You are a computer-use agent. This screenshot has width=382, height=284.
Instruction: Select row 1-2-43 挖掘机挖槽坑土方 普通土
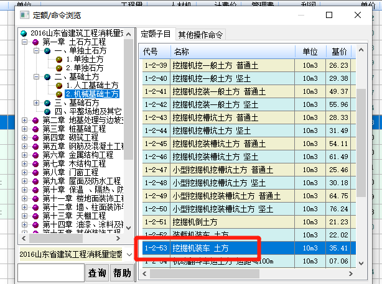click(249, 118)
